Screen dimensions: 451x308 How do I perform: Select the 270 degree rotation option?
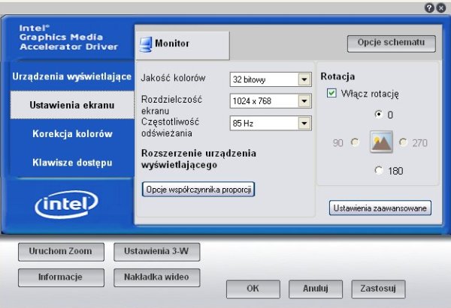pyautogui.click(x=403, y=142)
